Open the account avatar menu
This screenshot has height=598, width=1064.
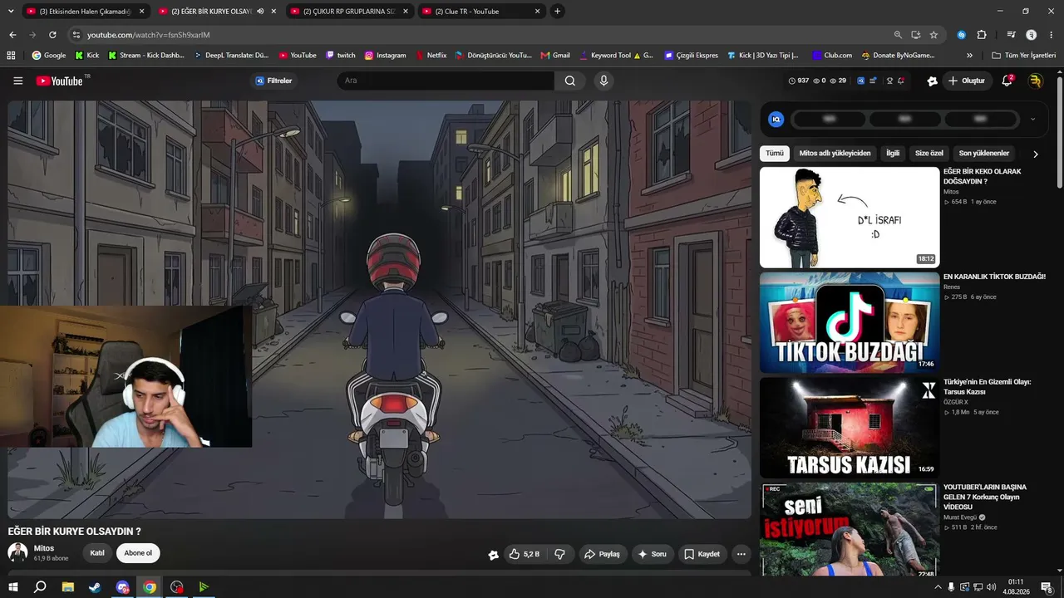pos(1035,81)
